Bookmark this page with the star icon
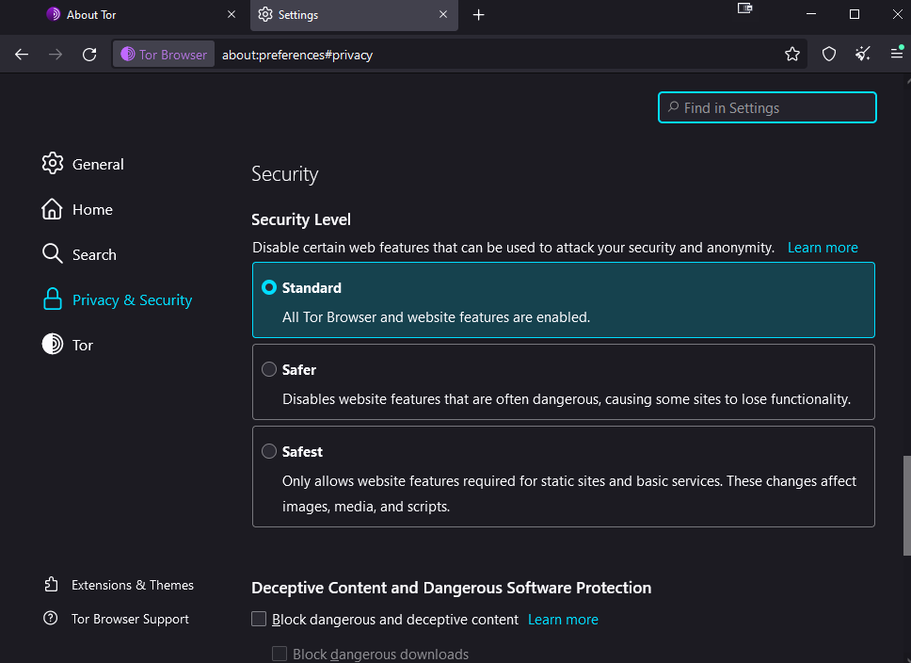 tap(791, 55)
